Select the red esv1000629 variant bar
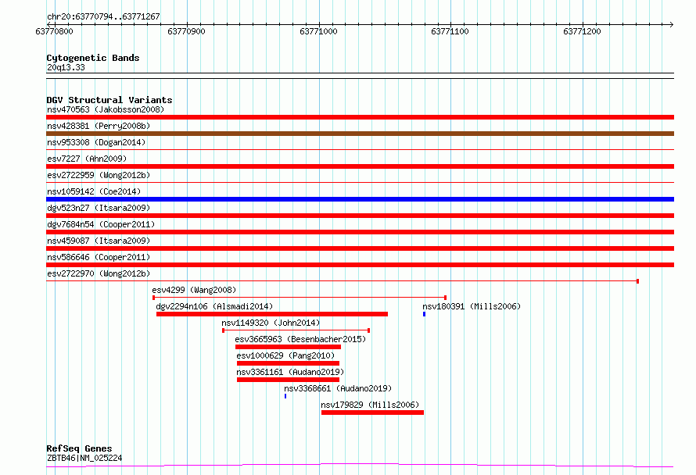The width and height of the screenshot is (696, 475). 288,363
